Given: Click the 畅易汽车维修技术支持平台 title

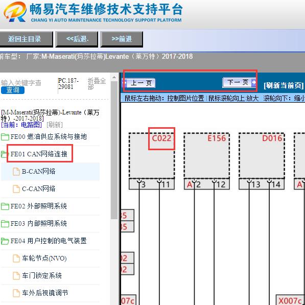Looking at the screenshot, I should 106,9.
